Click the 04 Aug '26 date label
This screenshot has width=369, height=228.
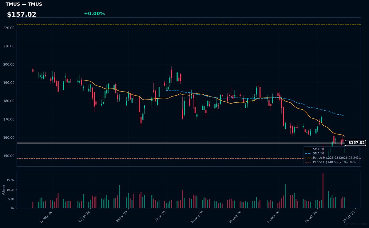[197, 217]
